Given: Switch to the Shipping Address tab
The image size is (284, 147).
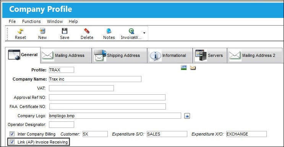Looking at the screenshot, I should [119, 56].
